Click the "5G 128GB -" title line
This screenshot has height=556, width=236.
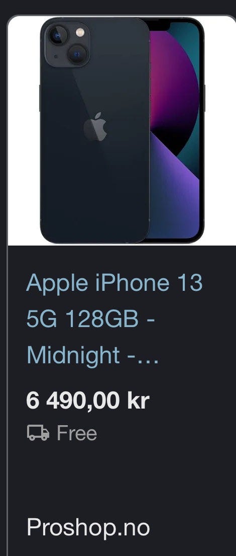90,319
